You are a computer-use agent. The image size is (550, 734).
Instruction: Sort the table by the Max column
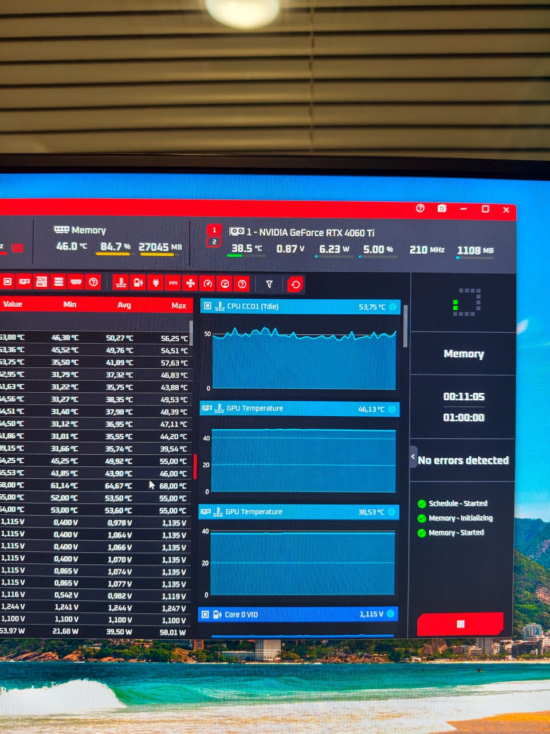point(179,306)
